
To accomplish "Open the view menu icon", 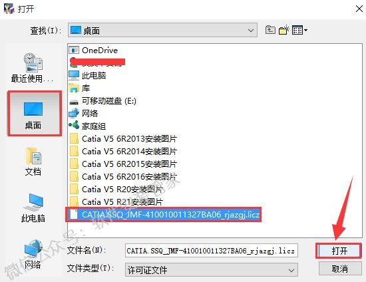I will tap(299, 30).
